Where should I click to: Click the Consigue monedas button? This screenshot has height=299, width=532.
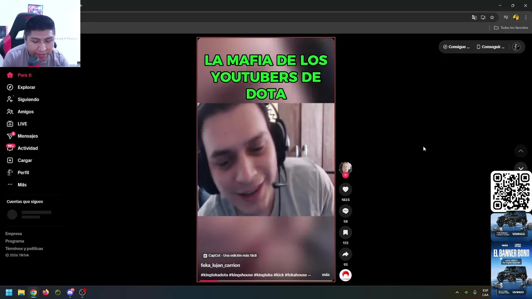pyautogui.click(x=456, y=47)
